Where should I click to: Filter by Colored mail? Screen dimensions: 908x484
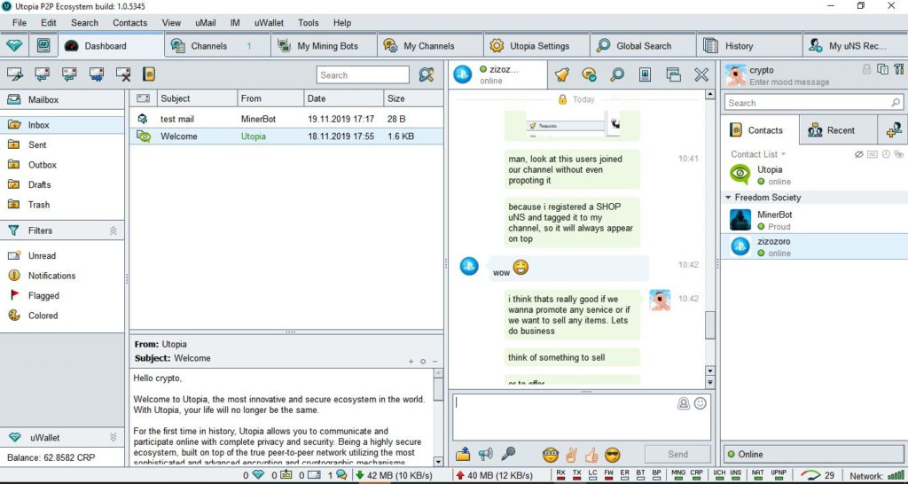(62, 316)
